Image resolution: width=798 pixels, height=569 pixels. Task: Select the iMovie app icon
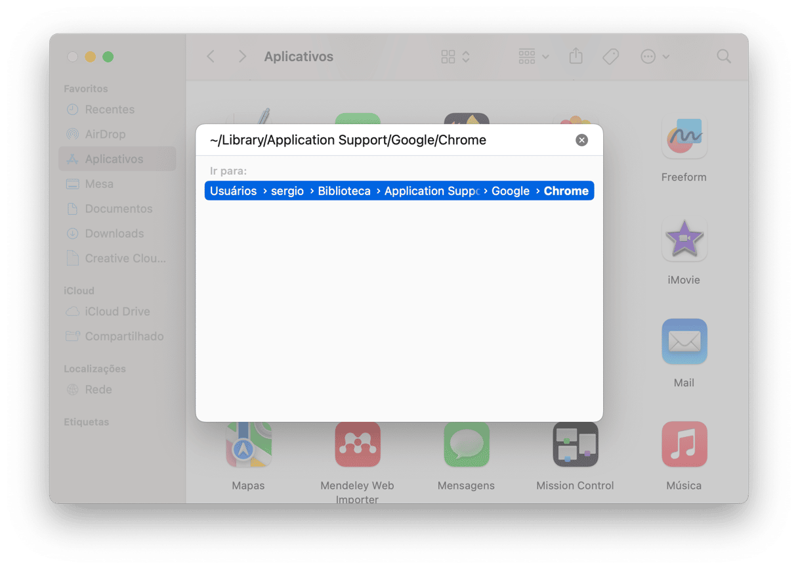[x=684, y=239]
